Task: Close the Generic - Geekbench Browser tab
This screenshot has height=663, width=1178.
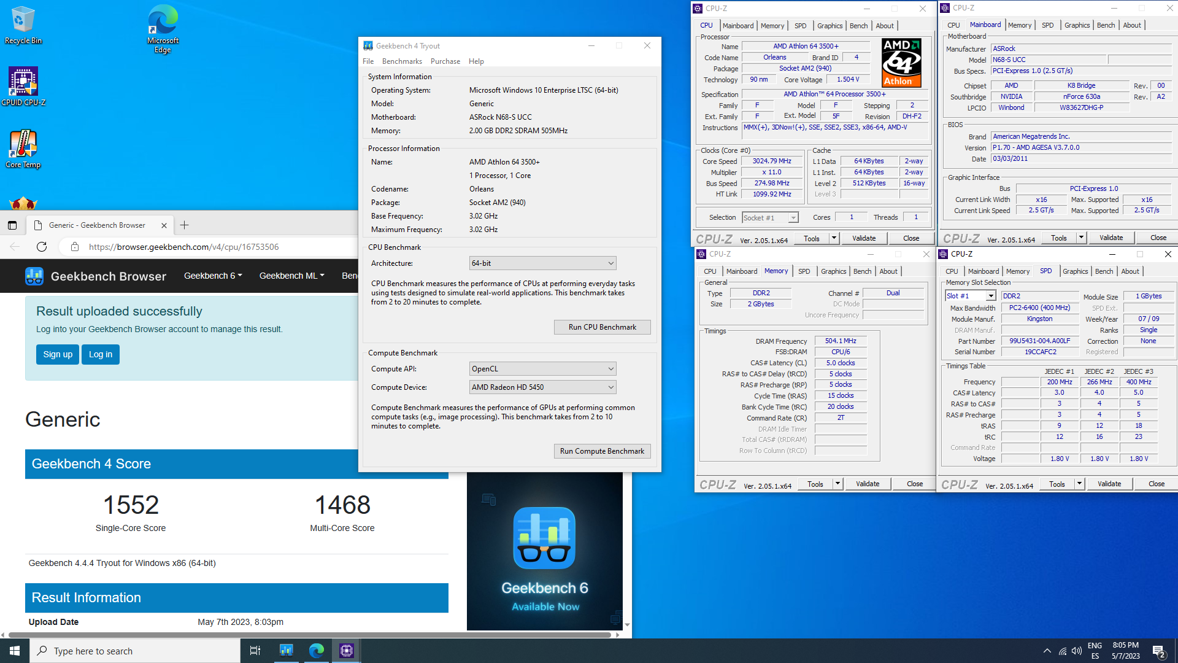Action: point(164,225)
